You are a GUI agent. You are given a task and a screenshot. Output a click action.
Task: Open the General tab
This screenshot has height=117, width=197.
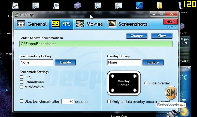pyautogui.click(x=32, y=24)
